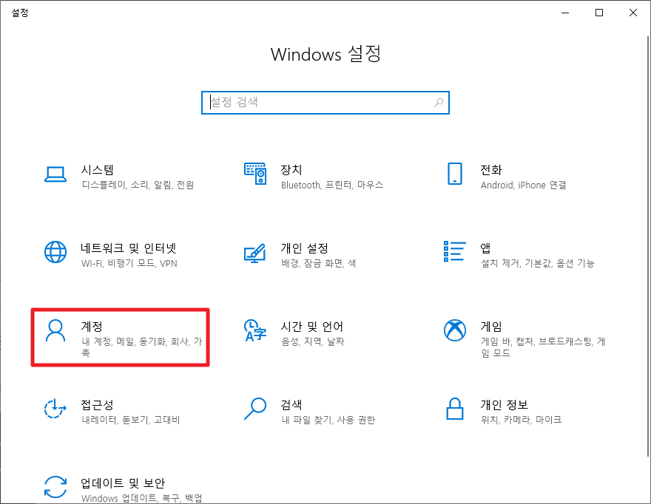Open the 개인 정보 lock icon
This screenshot has width=651, height=504.
(455, 409)
